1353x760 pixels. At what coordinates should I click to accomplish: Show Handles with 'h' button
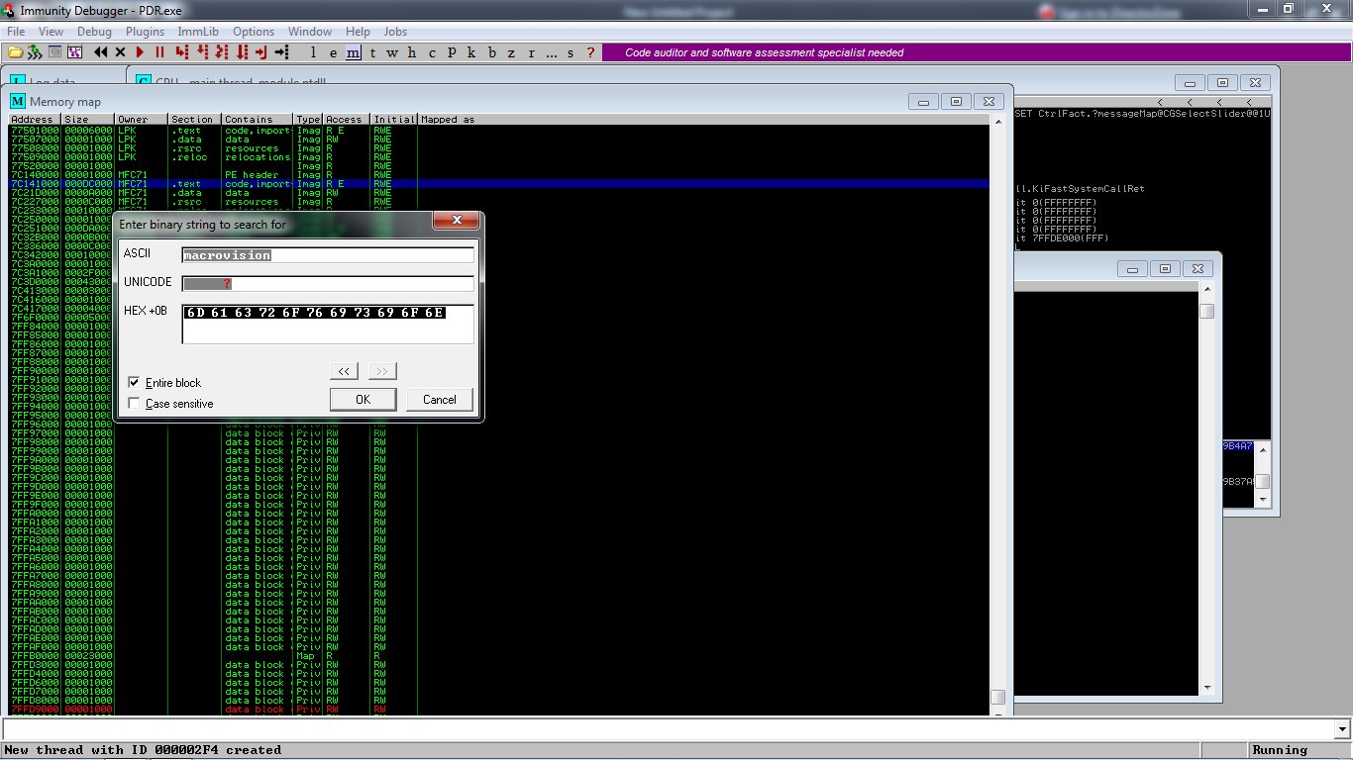pyautogui.click(x=412, y=52)
